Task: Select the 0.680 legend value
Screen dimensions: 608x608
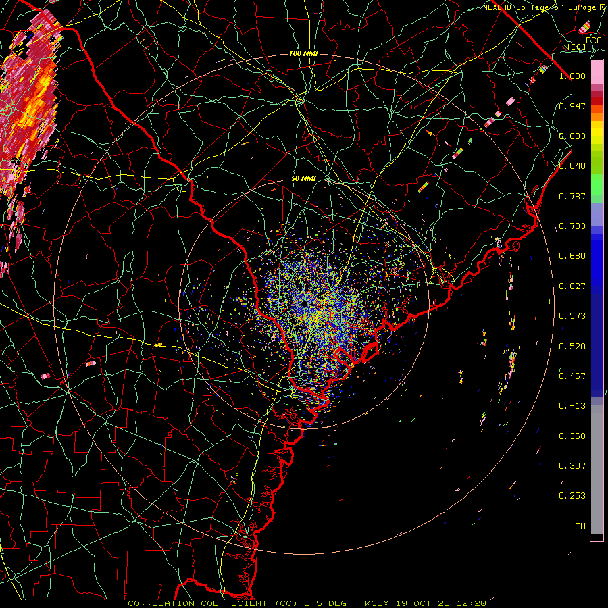Action: point(572,256)
